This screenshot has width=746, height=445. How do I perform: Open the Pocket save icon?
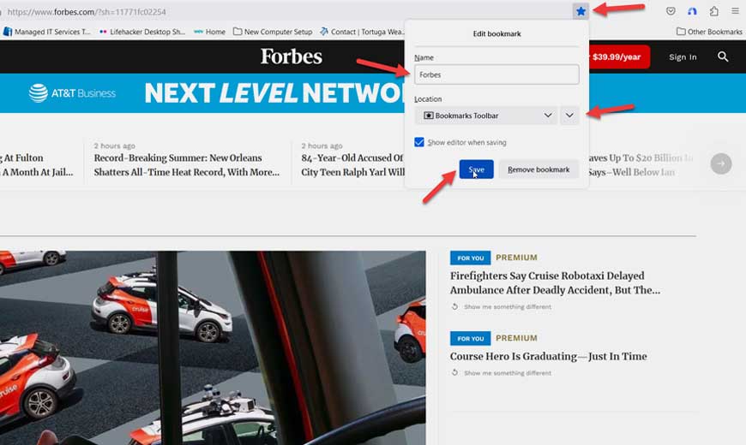(x=671, y=11)
